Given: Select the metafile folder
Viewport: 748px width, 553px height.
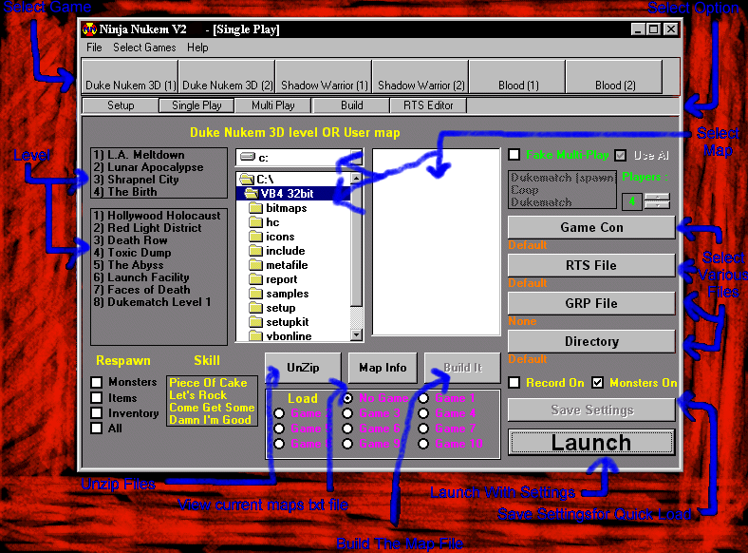Looking at the screenshot, I should 286,265.
